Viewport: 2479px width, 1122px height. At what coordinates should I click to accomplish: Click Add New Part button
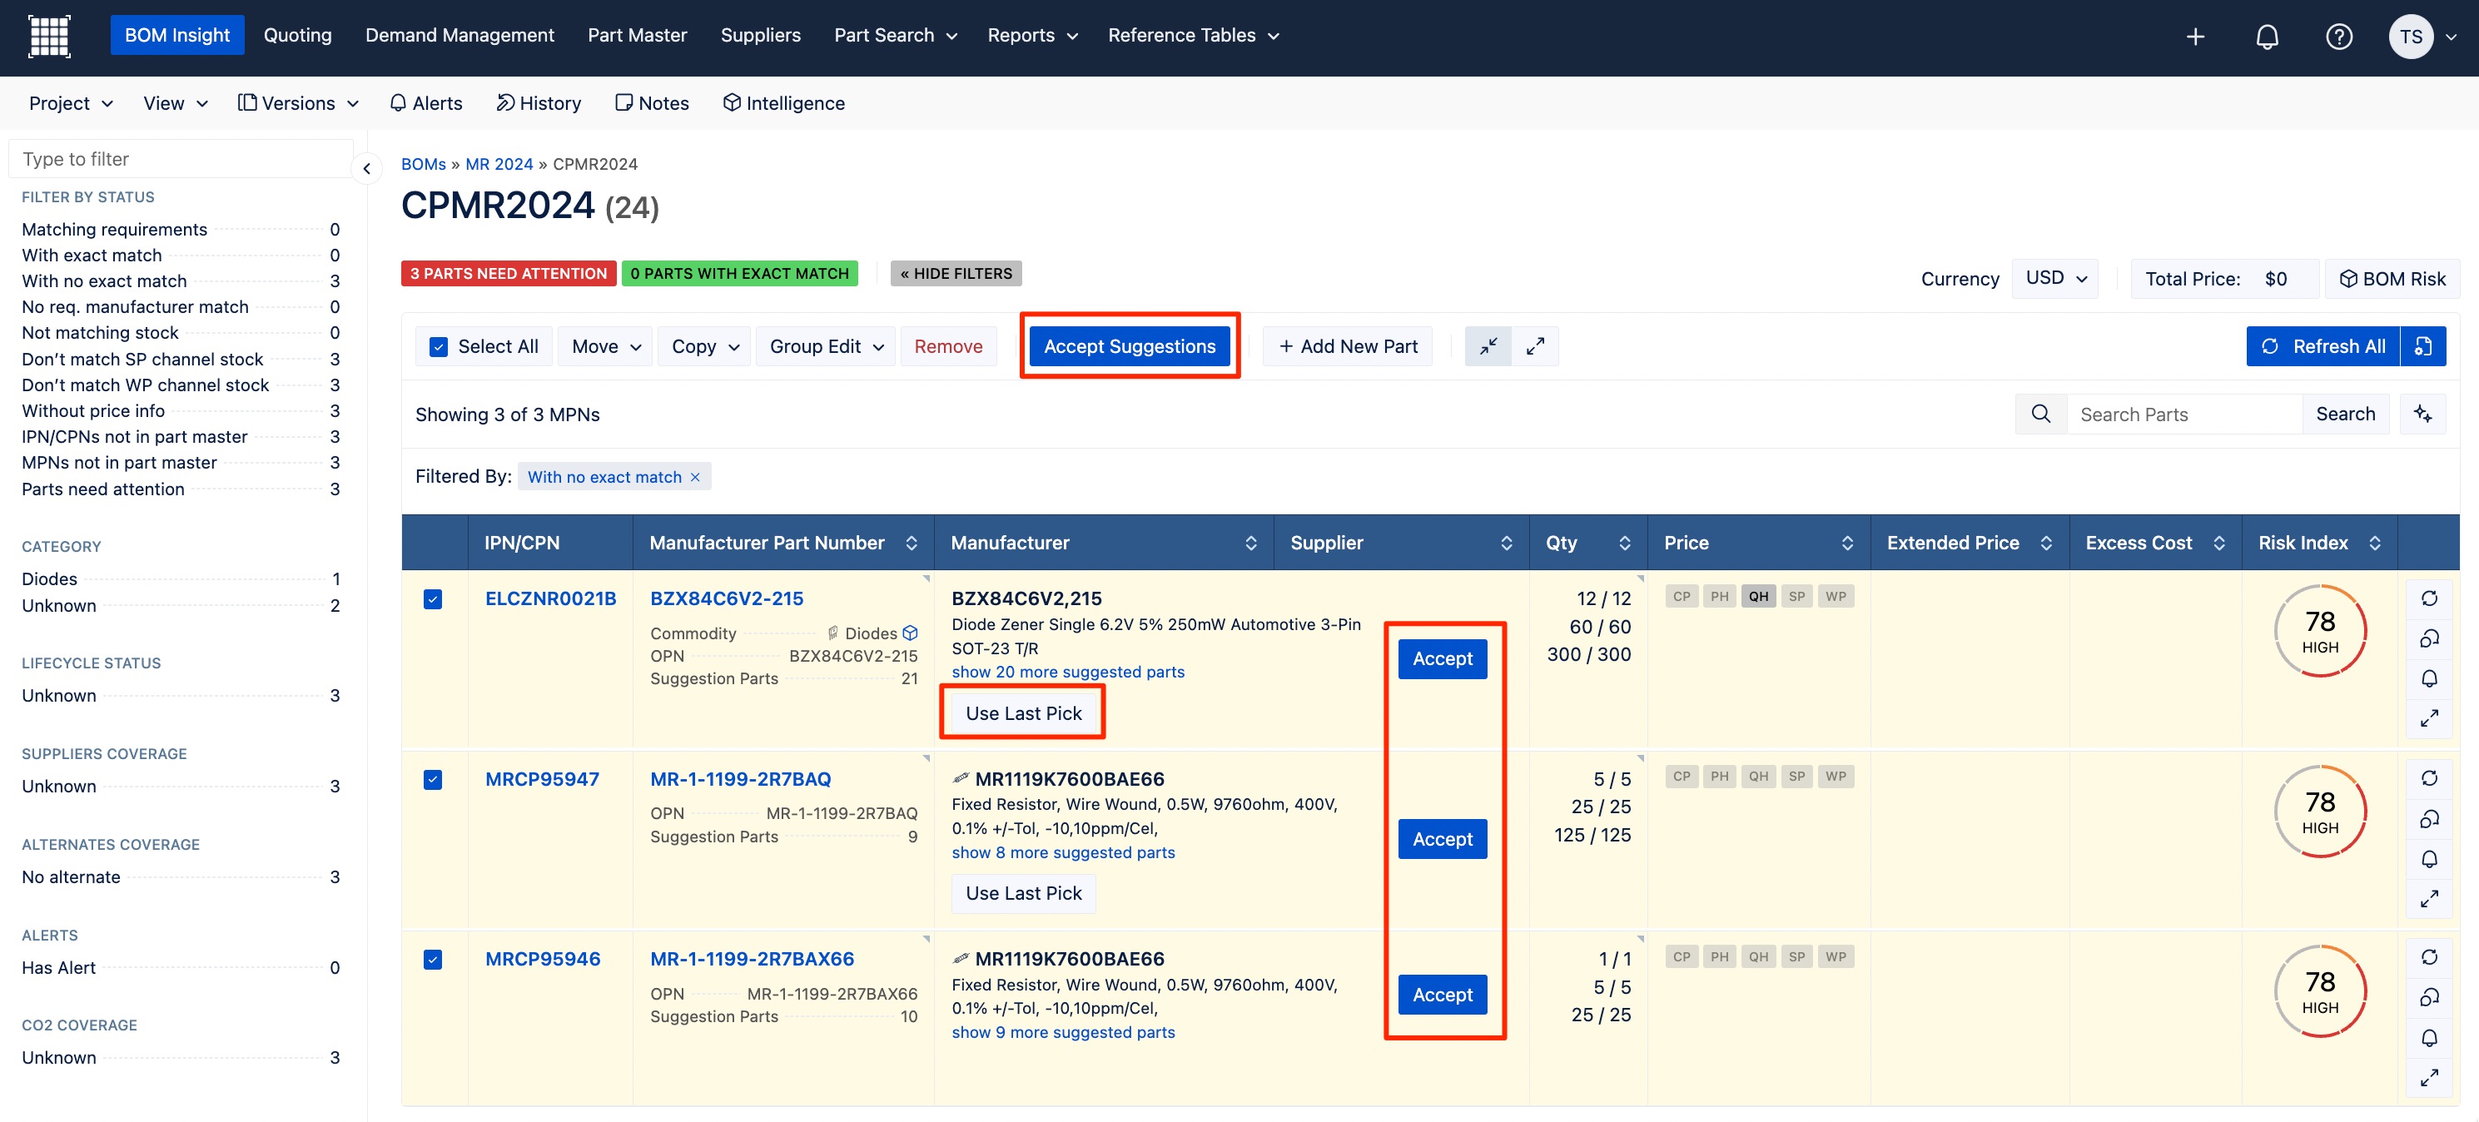click(1347, 347)
